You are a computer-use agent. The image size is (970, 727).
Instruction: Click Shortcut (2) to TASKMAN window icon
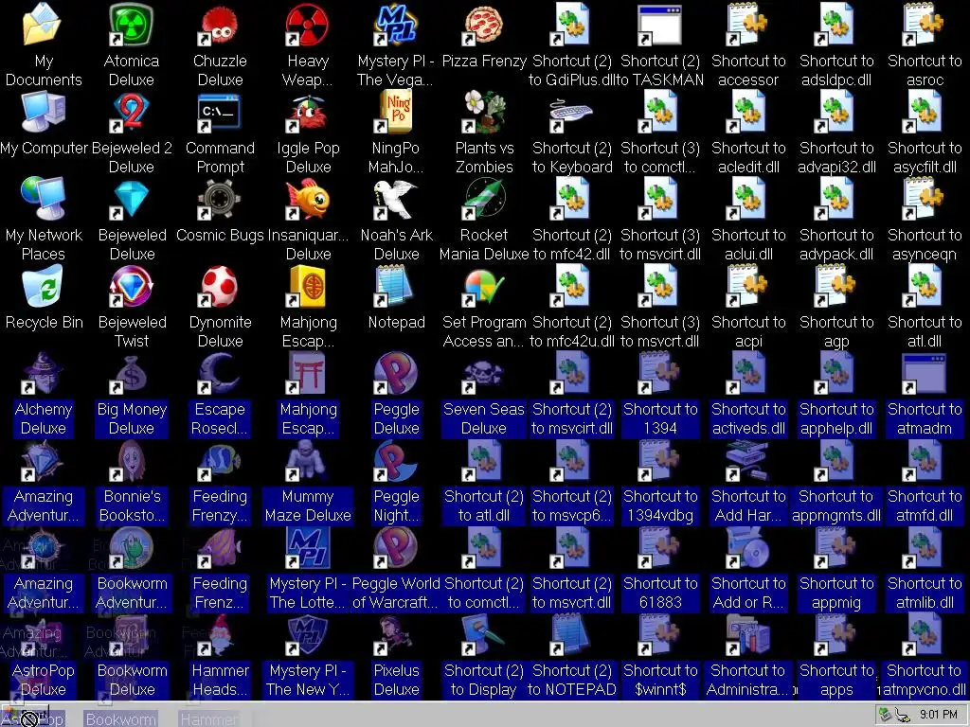[660, 25]
